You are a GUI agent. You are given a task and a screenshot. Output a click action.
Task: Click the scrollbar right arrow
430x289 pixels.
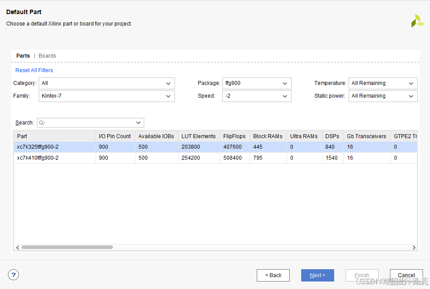(414, 248)
